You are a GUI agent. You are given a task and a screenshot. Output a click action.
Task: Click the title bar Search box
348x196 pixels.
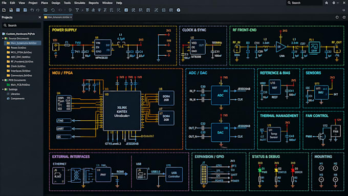click(x=304, y=3)
